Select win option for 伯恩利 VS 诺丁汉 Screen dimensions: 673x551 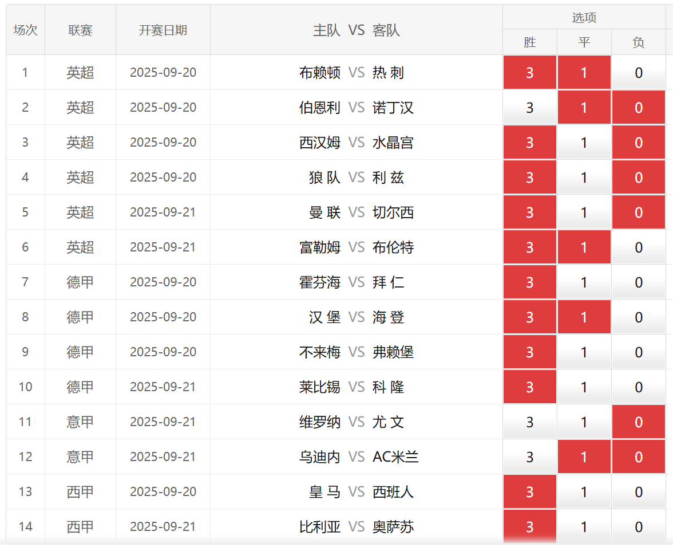(529, 108)
